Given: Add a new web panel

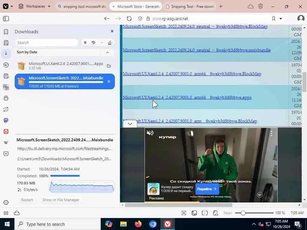Looking at the screenshot, I should (6, 154).
